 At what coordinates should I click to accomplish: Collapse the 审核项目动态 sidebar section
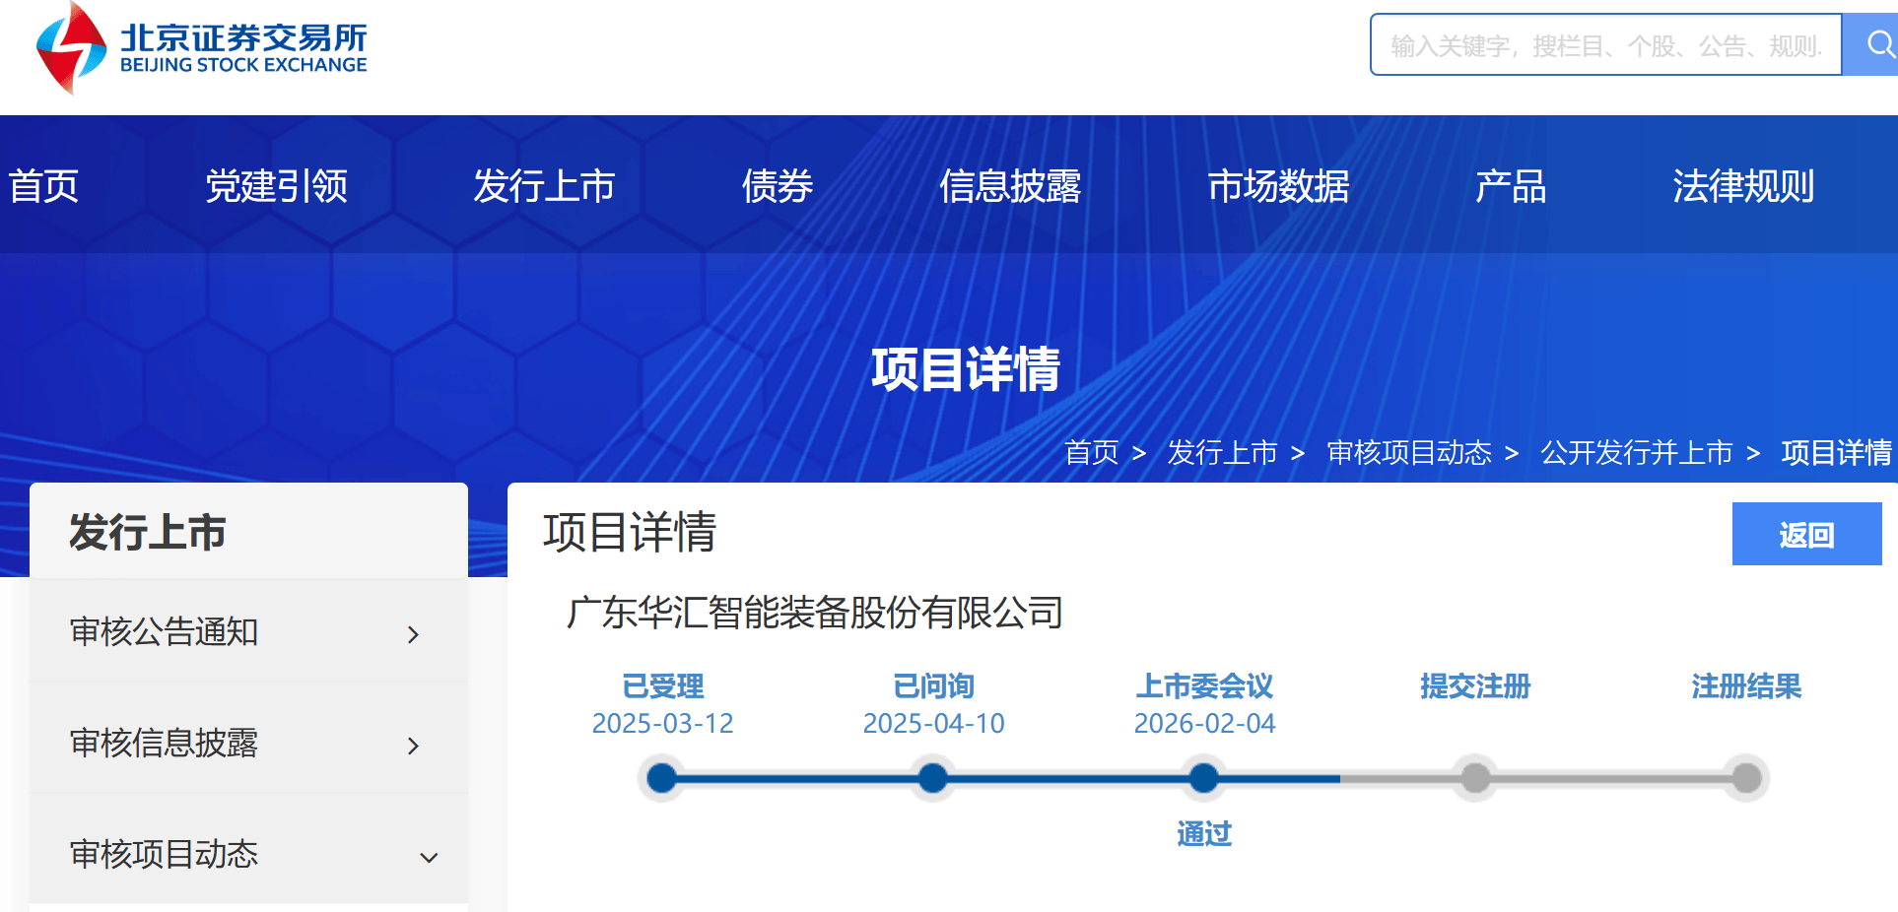[429, 857]
